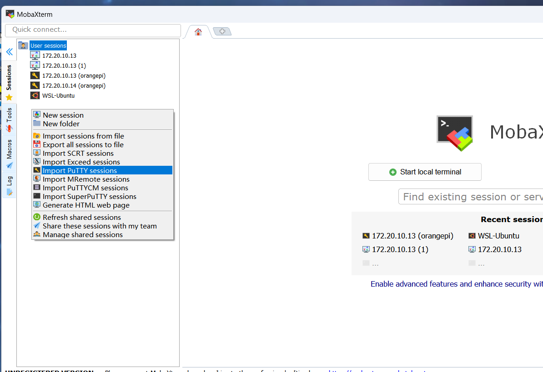Choose New folder from context menu
The width and height of the screenshot is (543, 372).
(102, 124)
